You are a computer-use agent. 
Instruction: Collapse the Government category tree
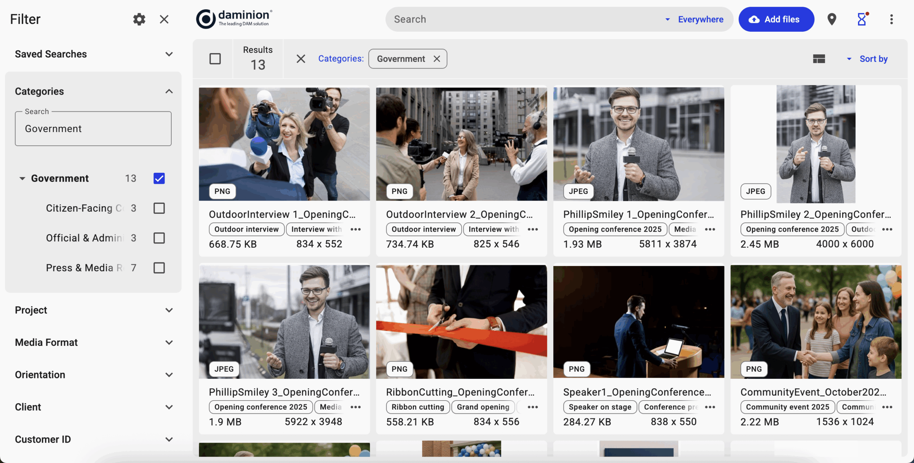pos(22,178)
